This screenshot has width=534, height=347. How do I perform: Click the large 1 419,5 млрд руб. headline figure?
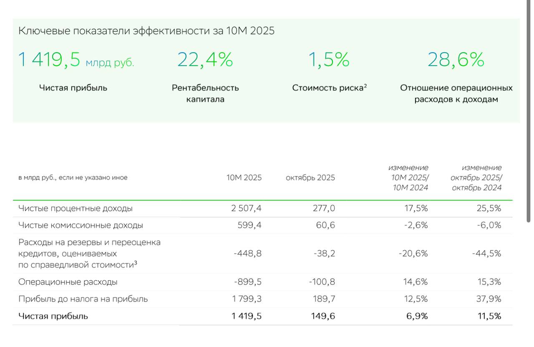[x=76, y=60]
